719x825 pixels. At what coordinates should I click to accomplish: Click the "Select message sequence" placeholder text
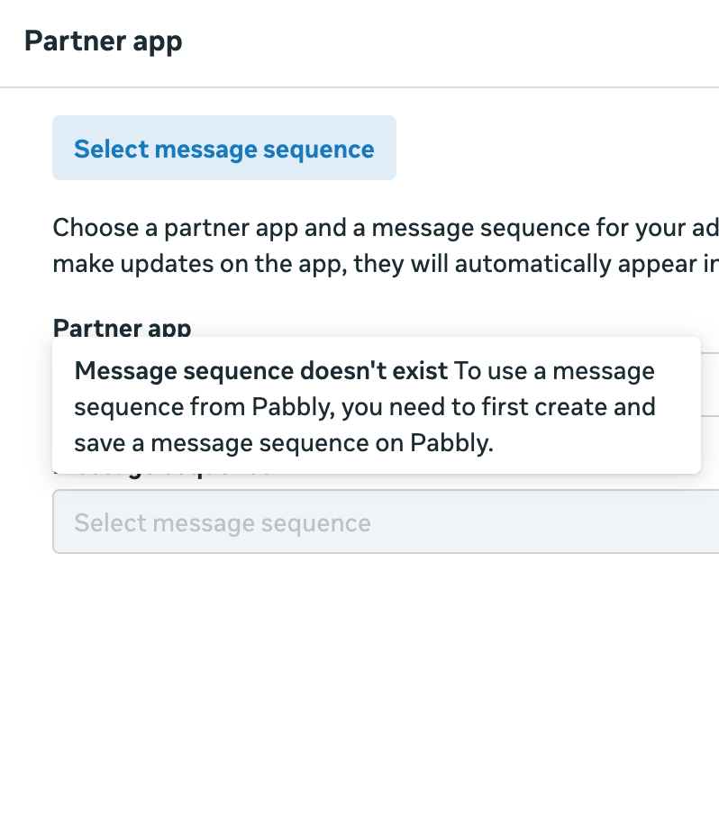tap(223, 523)
